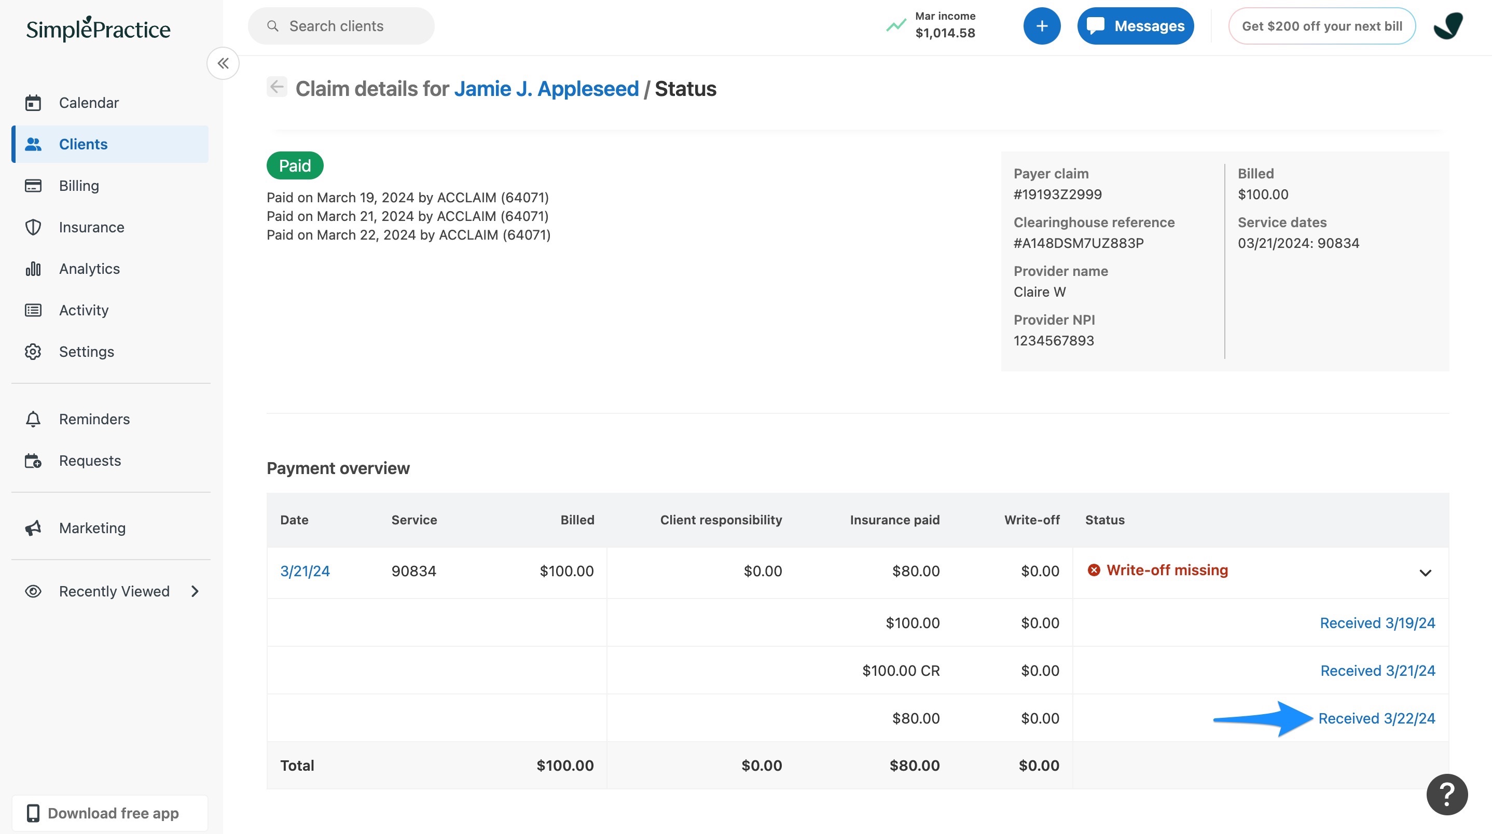Image resolution: width=1492 pixels, height=834 pixels.
Task: Collapse the sidebar with double-chevron button
Action: coord(223,63)
